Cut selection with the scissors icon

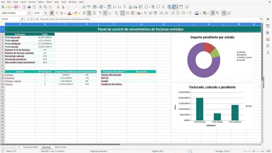click(x=40, y=7)
